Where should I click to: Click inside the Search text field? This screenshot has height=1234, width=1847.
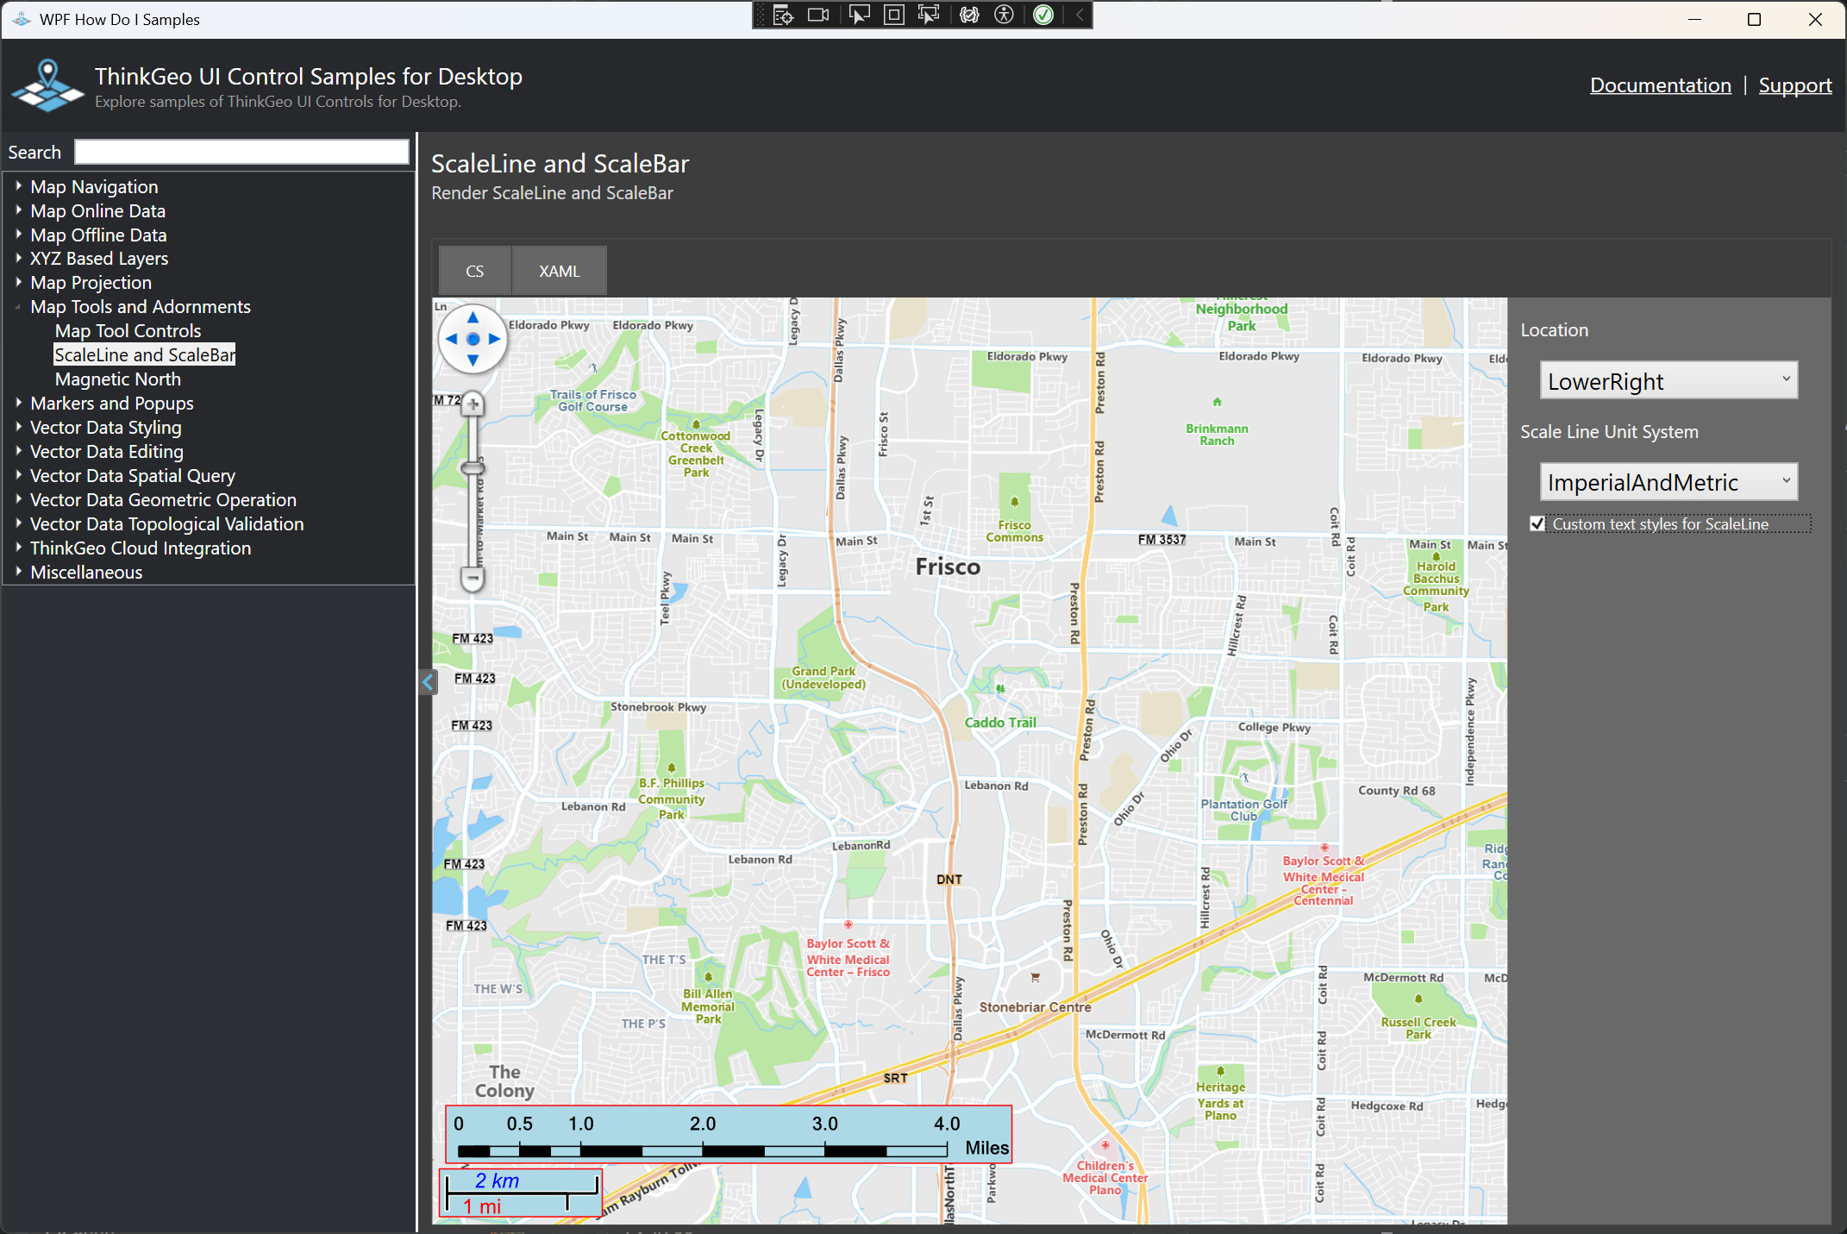(x=241, y=152)
